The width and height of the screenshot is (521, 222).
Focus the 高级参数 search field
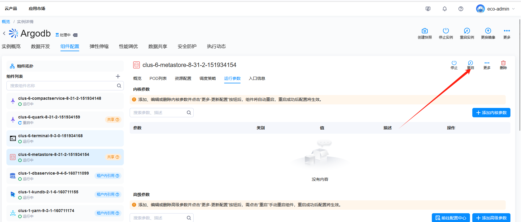click(162, 218)
